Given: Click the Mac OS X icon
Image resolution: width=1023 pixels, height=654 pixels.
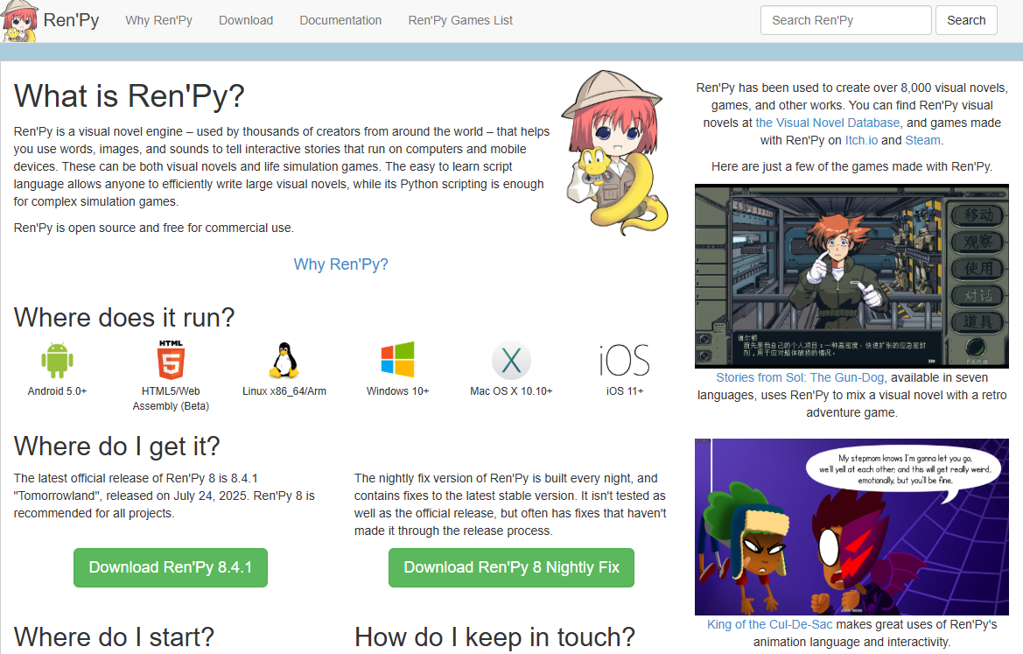Looking at the screenshot, I should [511, 361].
